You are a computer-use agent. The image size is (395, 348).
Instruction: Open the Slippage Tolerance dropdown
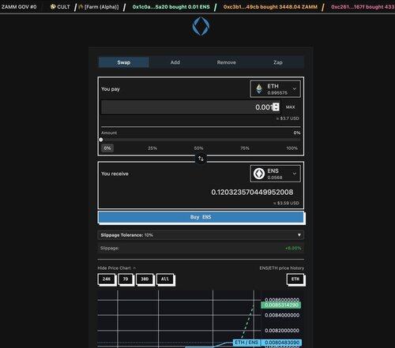point(201,235)
